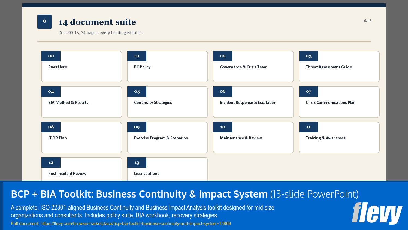Click the 09 number badge
The image size is (408, 230).
[137, 127]
